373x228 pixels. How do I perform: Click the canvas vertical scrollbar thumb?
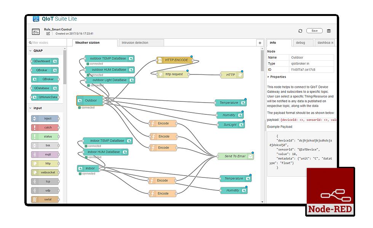click(x=262, y=60)
